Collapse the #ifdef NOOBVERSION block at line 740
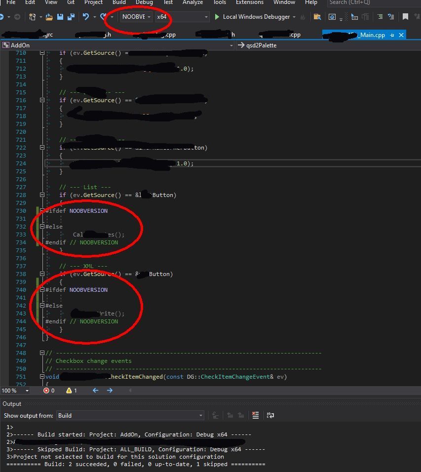Viewport: 421px width, 472px height. [42, 290]
